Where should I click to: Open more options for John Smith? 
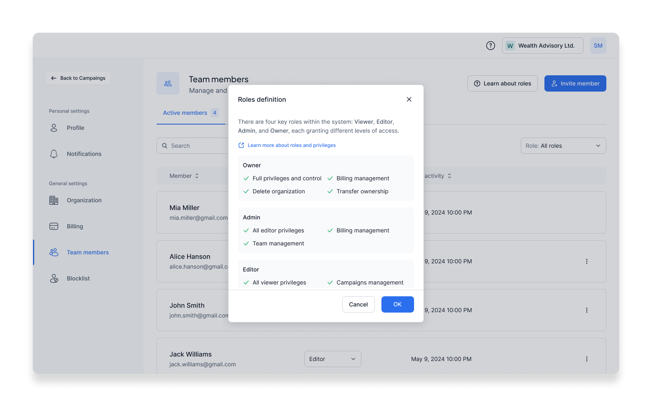click(x=587, y=310)
